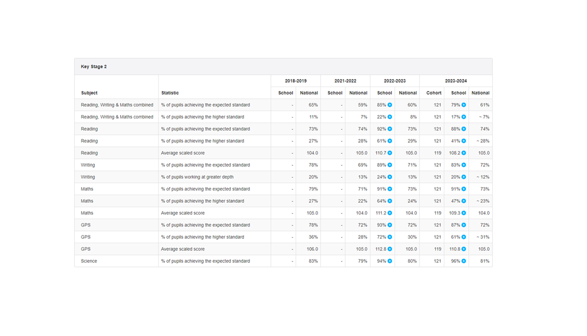Click plus icon beside Science 96% school value
This screenshot has width=587, height=336.
point(464,261)
